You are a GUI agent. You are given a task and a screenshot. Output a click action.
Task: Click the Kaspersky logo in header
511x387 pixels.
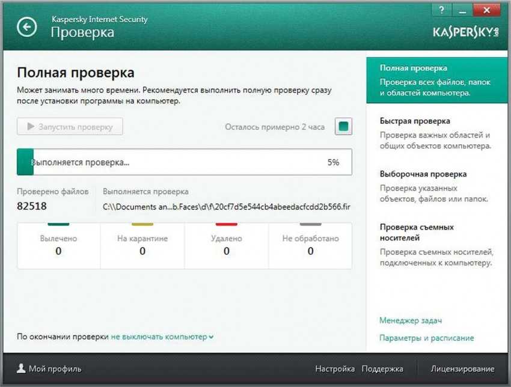coord(466,32)
